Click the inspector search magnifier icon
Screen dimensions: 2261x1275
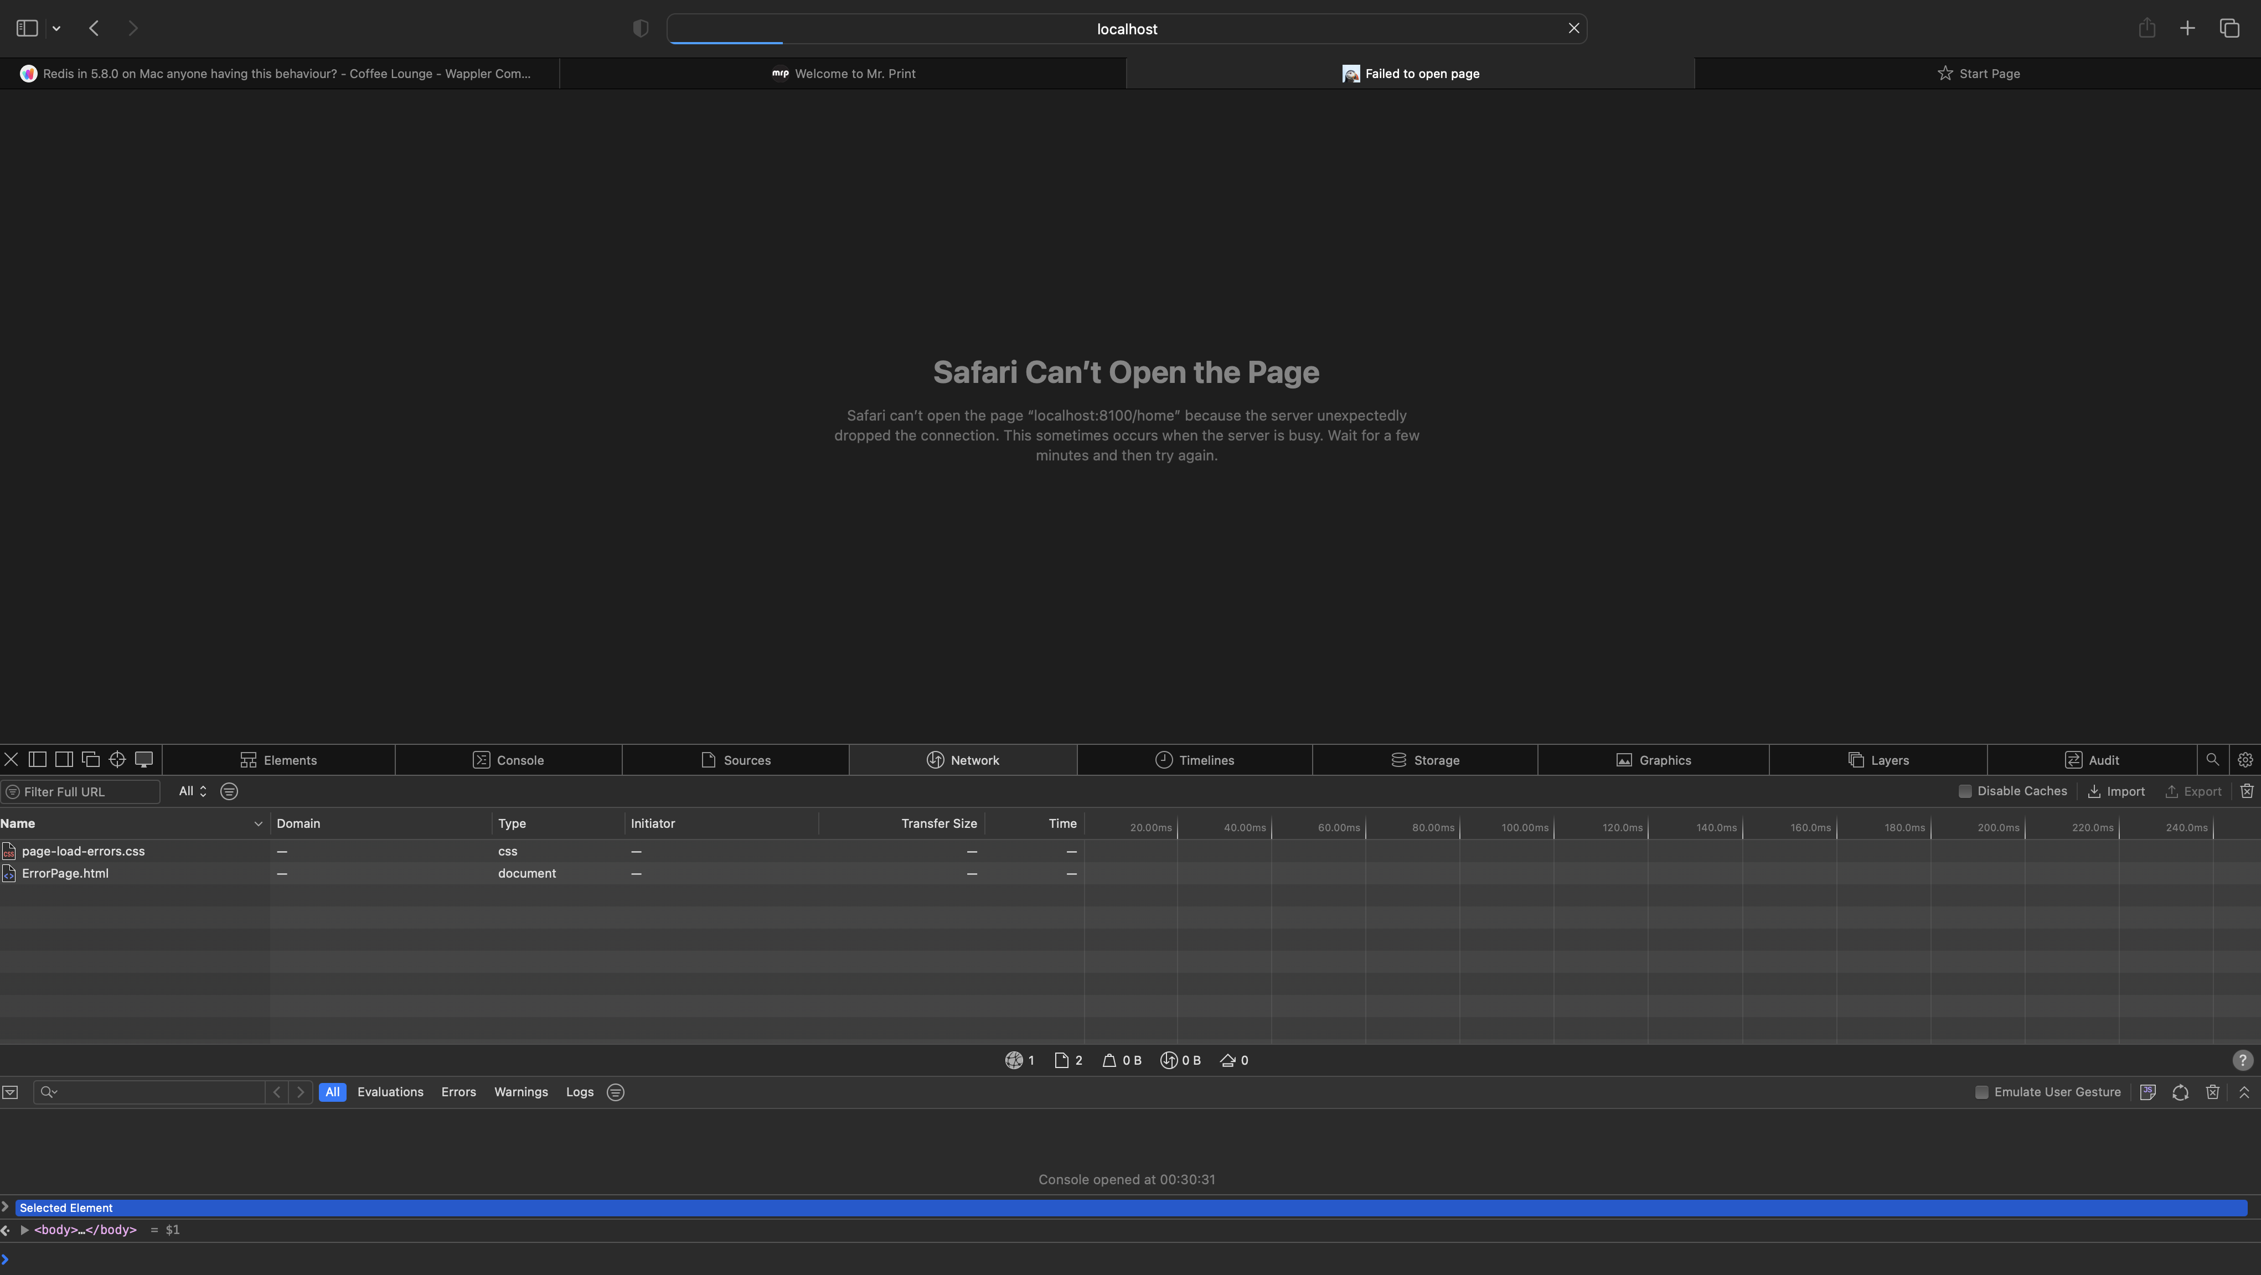click(2212, 760)
